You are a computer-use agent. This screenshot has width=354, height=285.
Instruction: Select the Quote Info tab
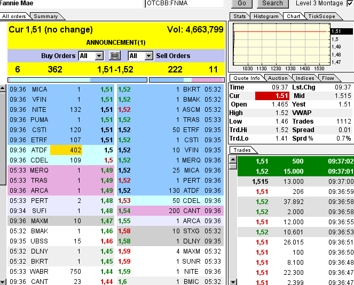247,78
